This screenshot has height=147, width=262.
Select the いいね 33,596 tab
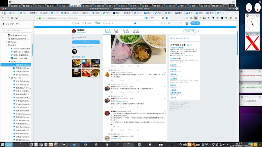(136, 31)
